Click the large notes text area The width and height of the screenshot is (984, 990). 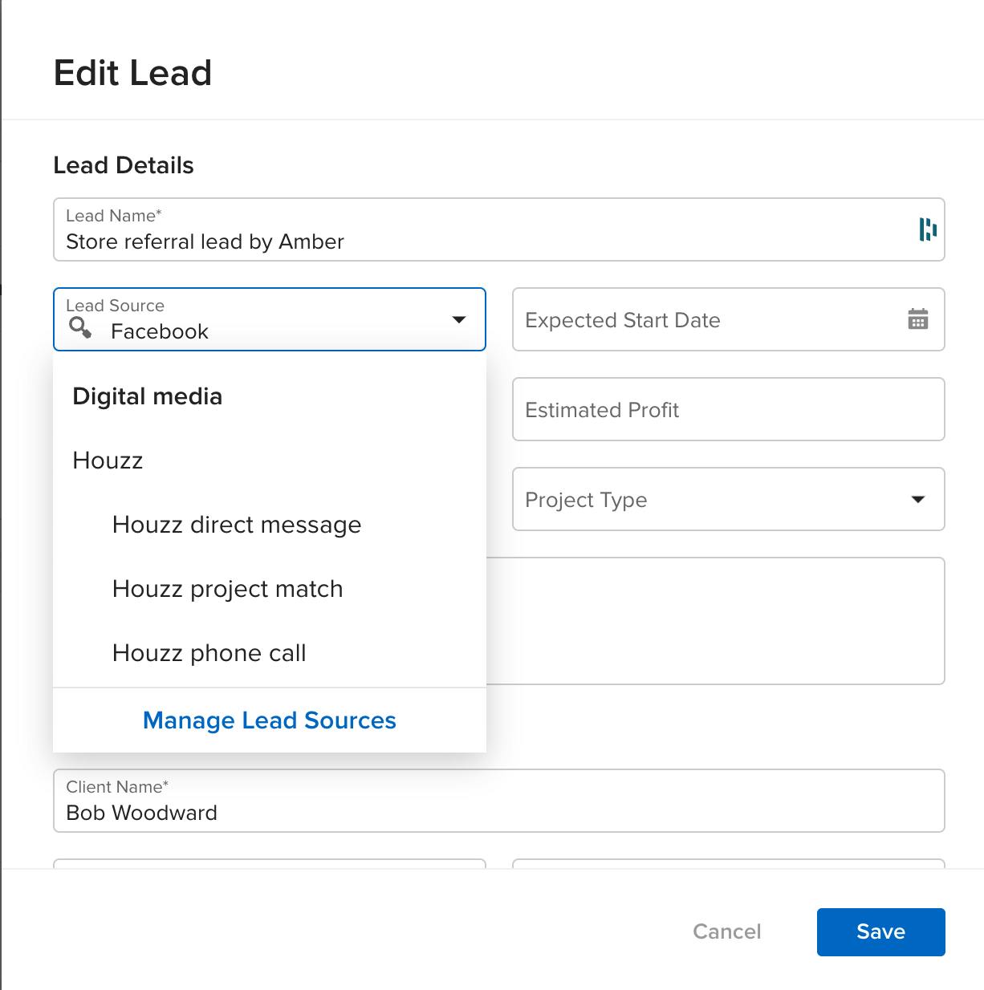tap(722, 620)
